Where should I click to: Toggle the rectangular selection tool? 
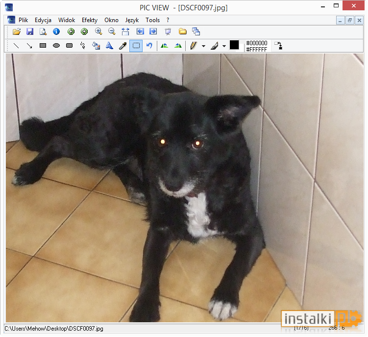136,46
